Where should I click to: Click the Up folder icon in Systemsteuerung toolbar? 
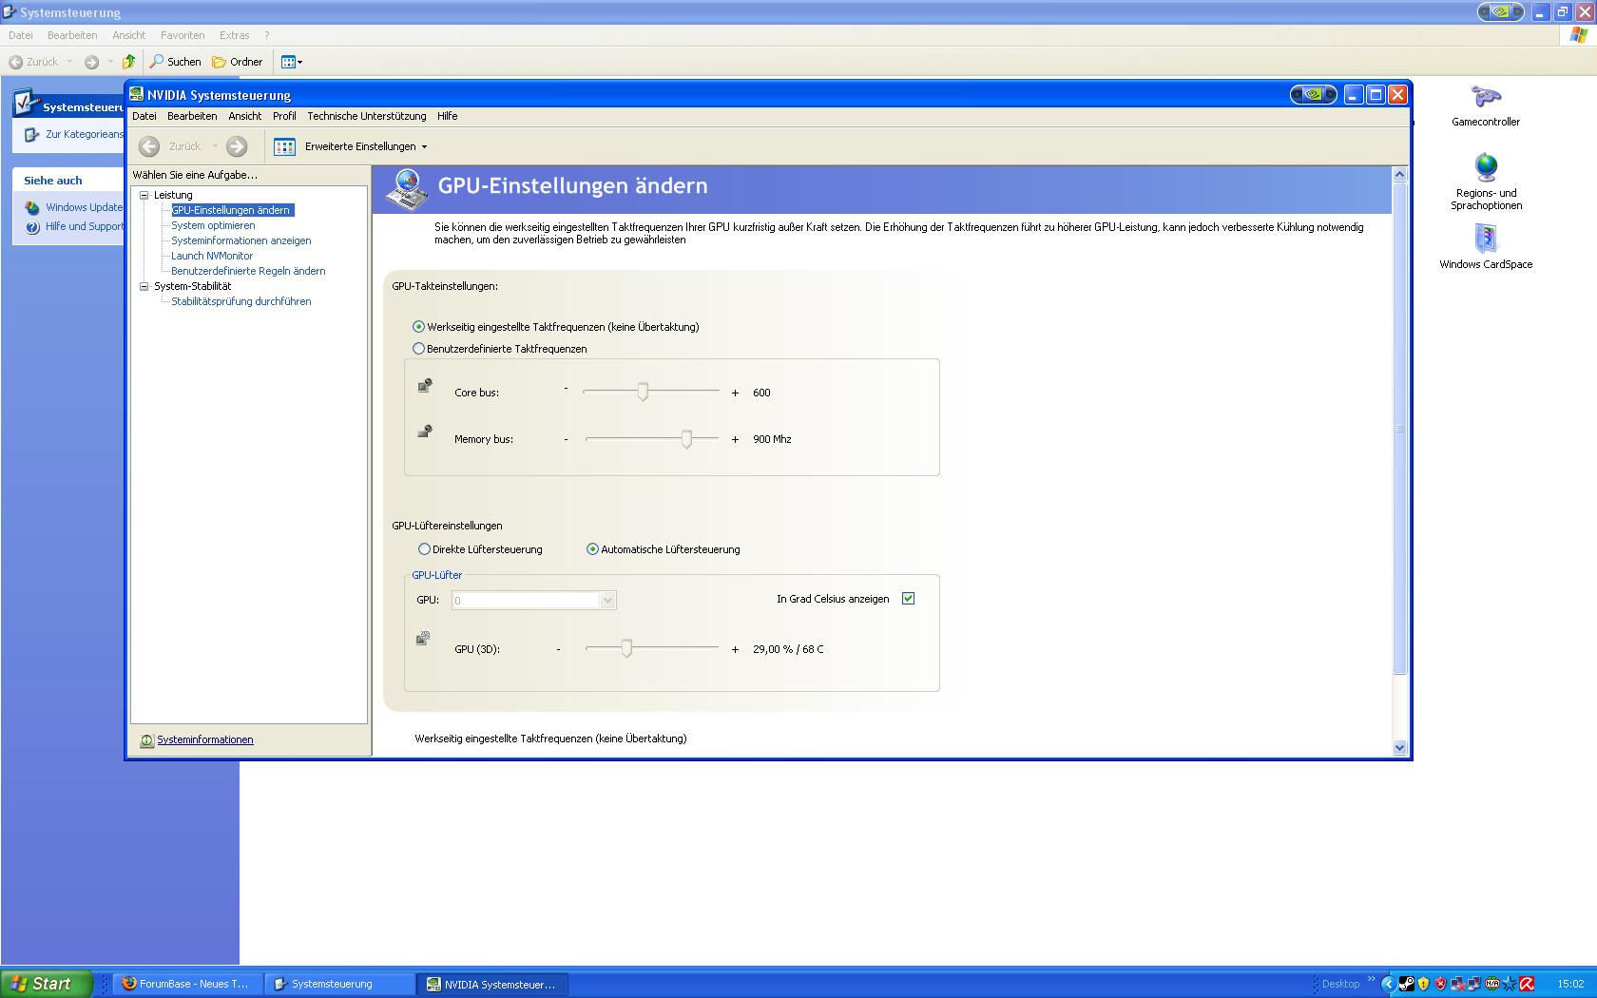pyautogui.click(x=128, y=62)
